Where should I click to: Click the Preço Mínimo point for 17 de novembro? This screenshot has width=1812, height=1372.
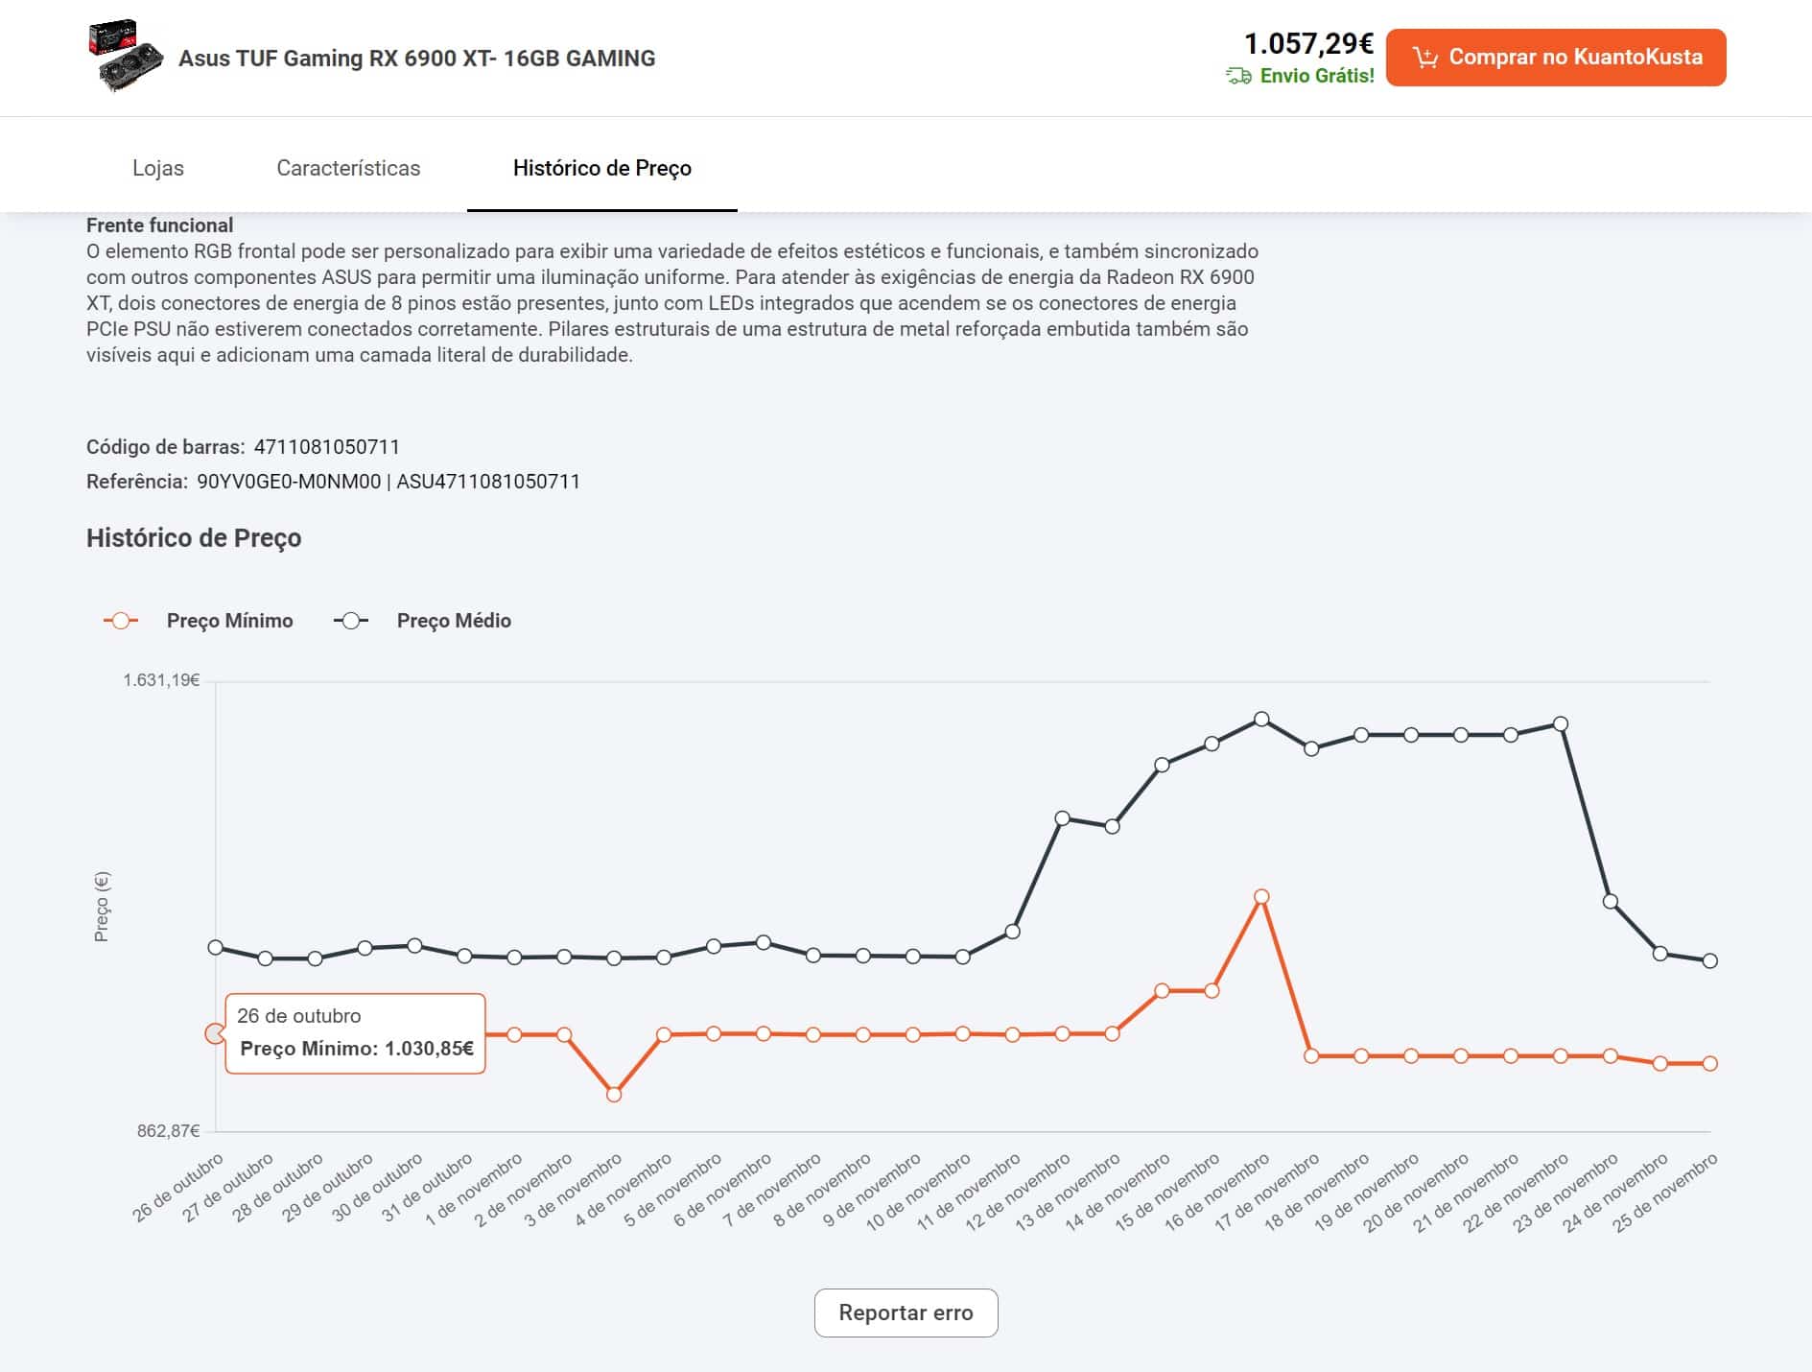1311,1056
